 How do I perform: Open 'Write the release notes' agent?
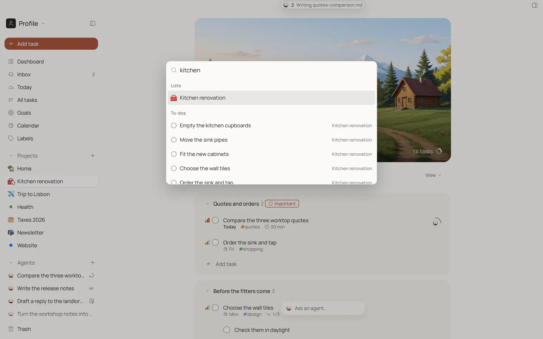(51, 288)
